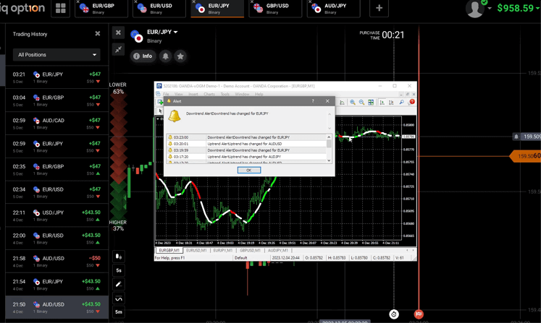541x323 pixels.
Task: Switch to the GBP/USD Binary tab
Action: click(275, 9)
